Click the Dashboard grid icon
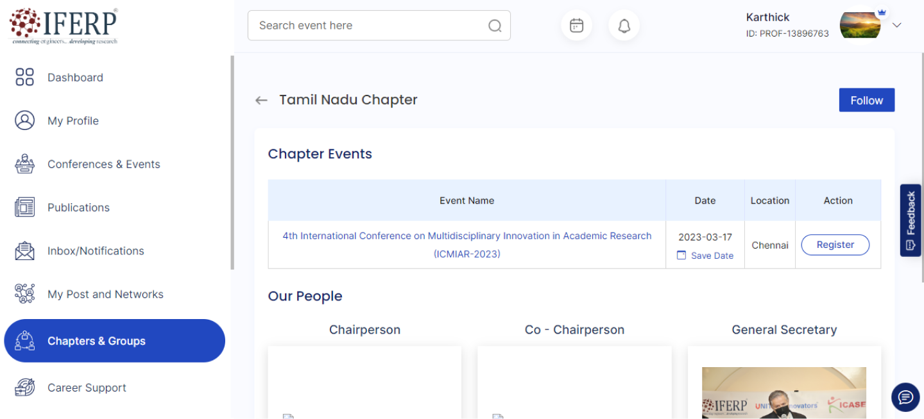The height and width of the screenshot is (419, 924). point(24,78)
